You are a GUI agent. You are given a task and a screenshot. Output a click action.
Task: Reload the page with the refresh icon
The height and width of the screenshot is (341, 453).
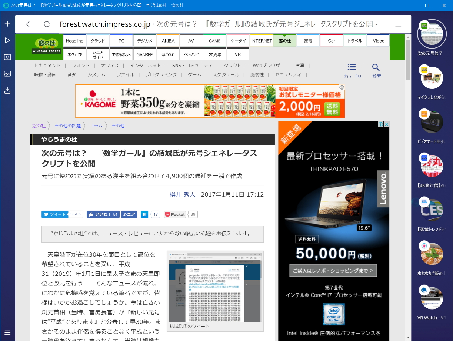pyautogui.click(x=46, y=24)
